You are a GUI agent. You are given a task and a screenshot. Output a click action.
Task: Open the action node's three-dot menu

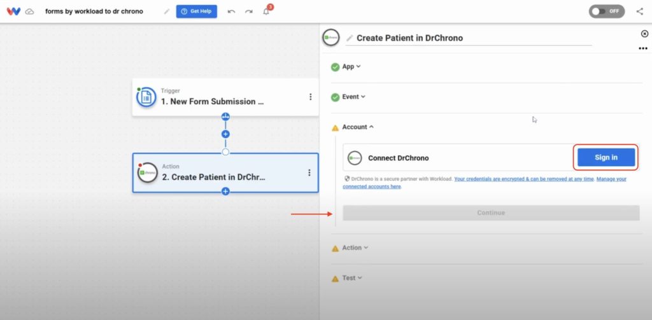pyautogui.click(x=309, y=172)
